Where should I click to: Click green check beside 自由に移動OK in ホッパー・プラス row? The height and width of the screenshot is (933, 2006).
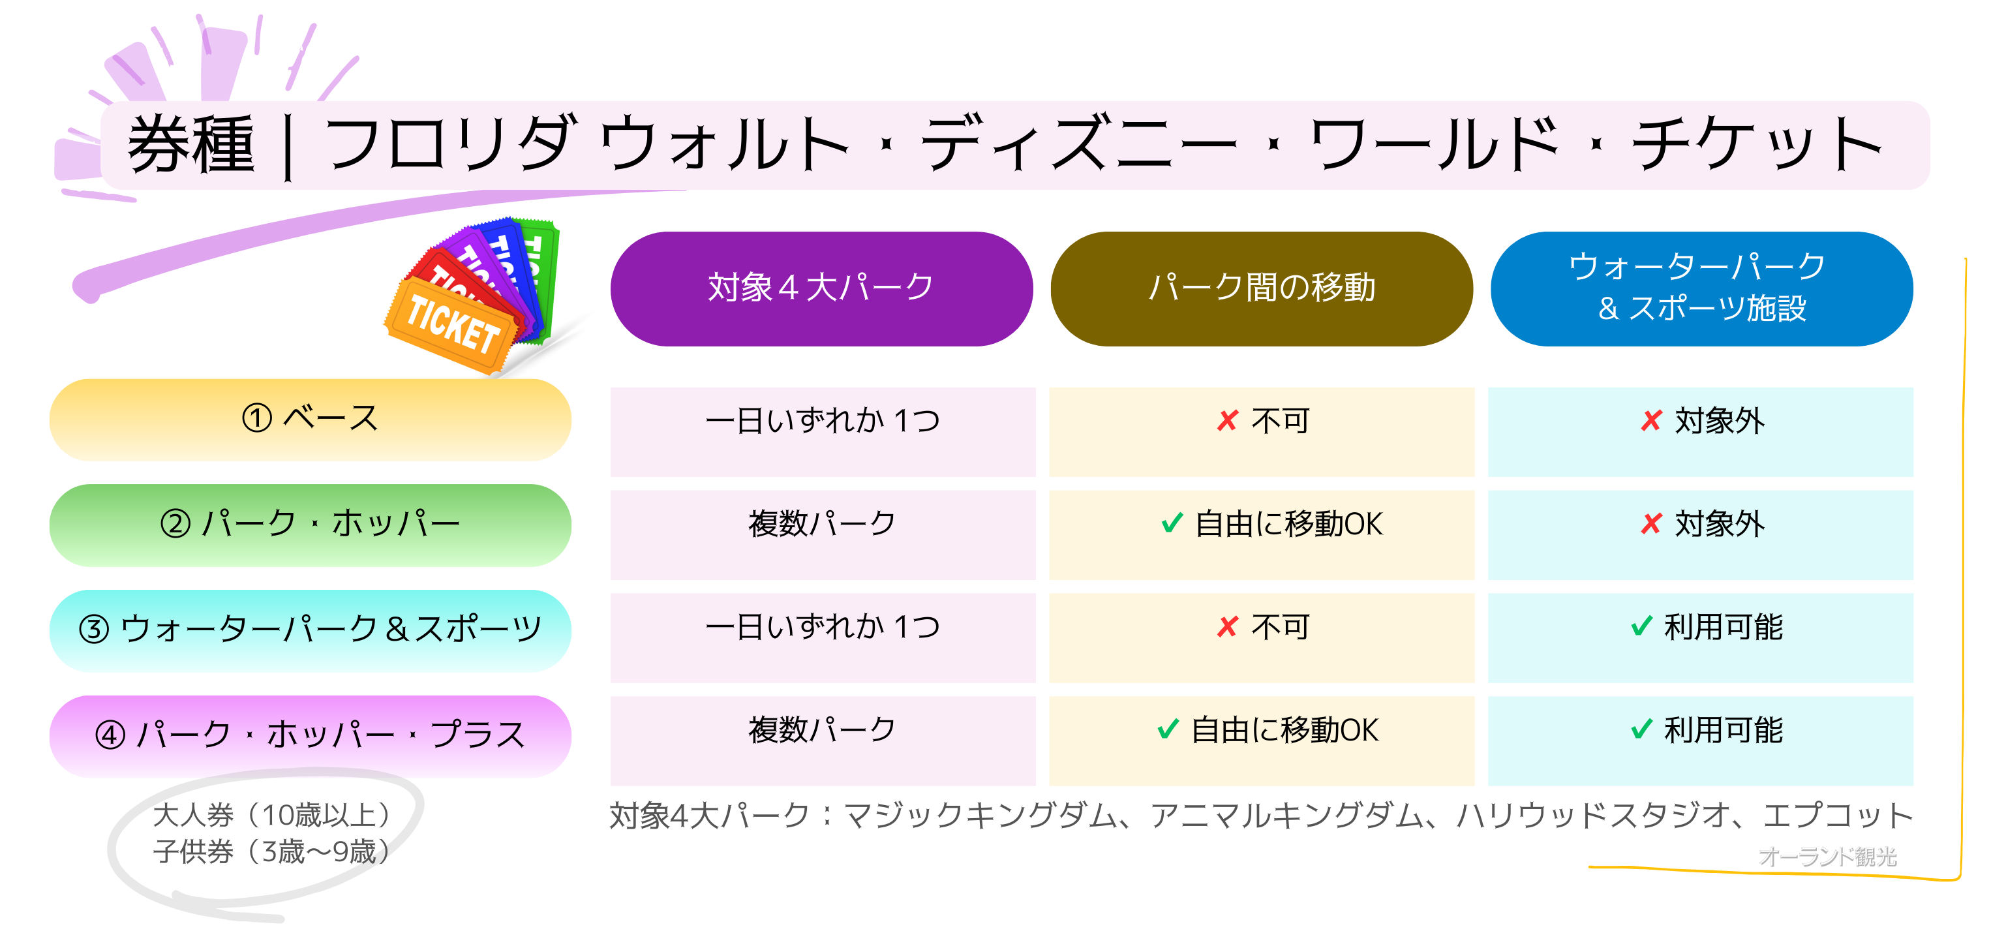(1168, 729)
